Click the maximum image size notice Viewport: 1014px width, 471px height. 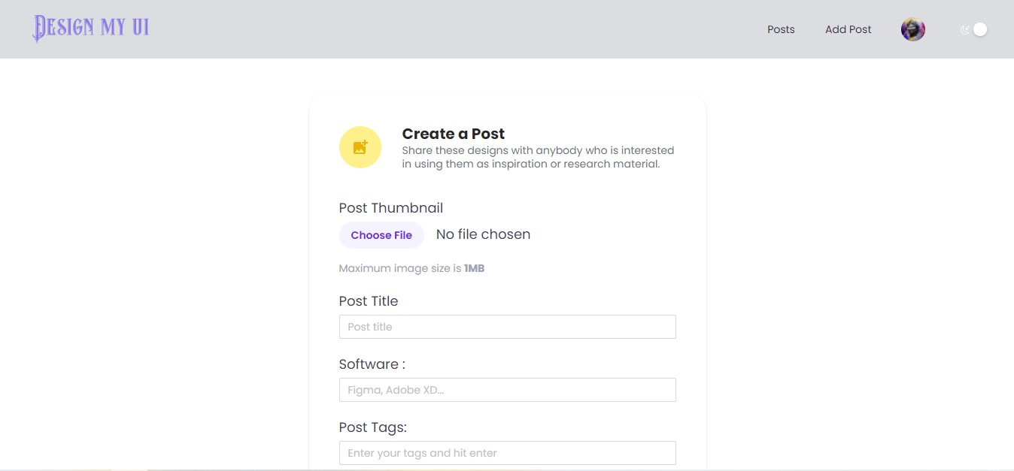[411, 268]
